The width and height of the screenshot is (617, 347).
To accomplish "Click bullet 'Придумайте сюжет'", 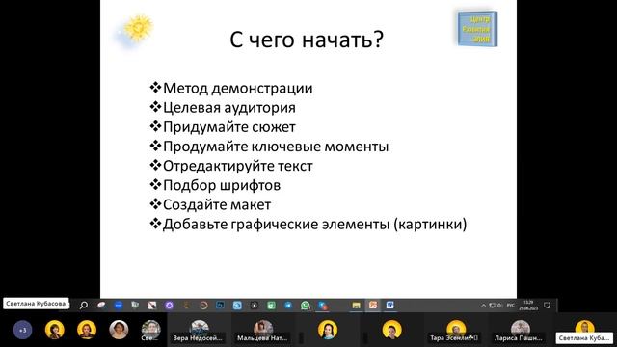I will coord(229,127).
